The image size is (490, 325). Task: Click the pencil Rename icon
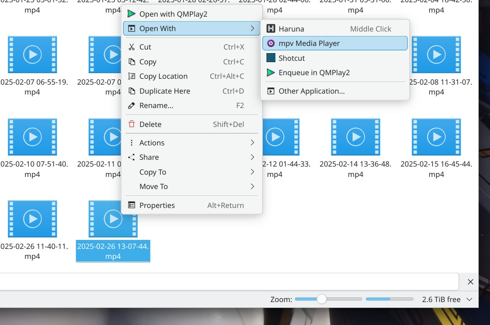(132, 105)
